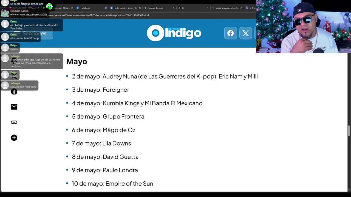Click the scrollbar down arrow

pos(349,190)
